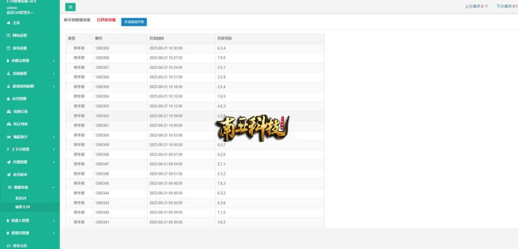Select period number 1260358

click(x=102, y=58)
